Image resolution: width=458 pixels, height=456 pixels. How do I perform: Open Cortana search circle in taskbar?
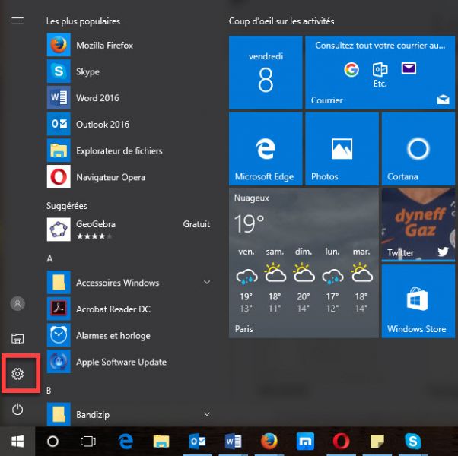coord(52,441)
